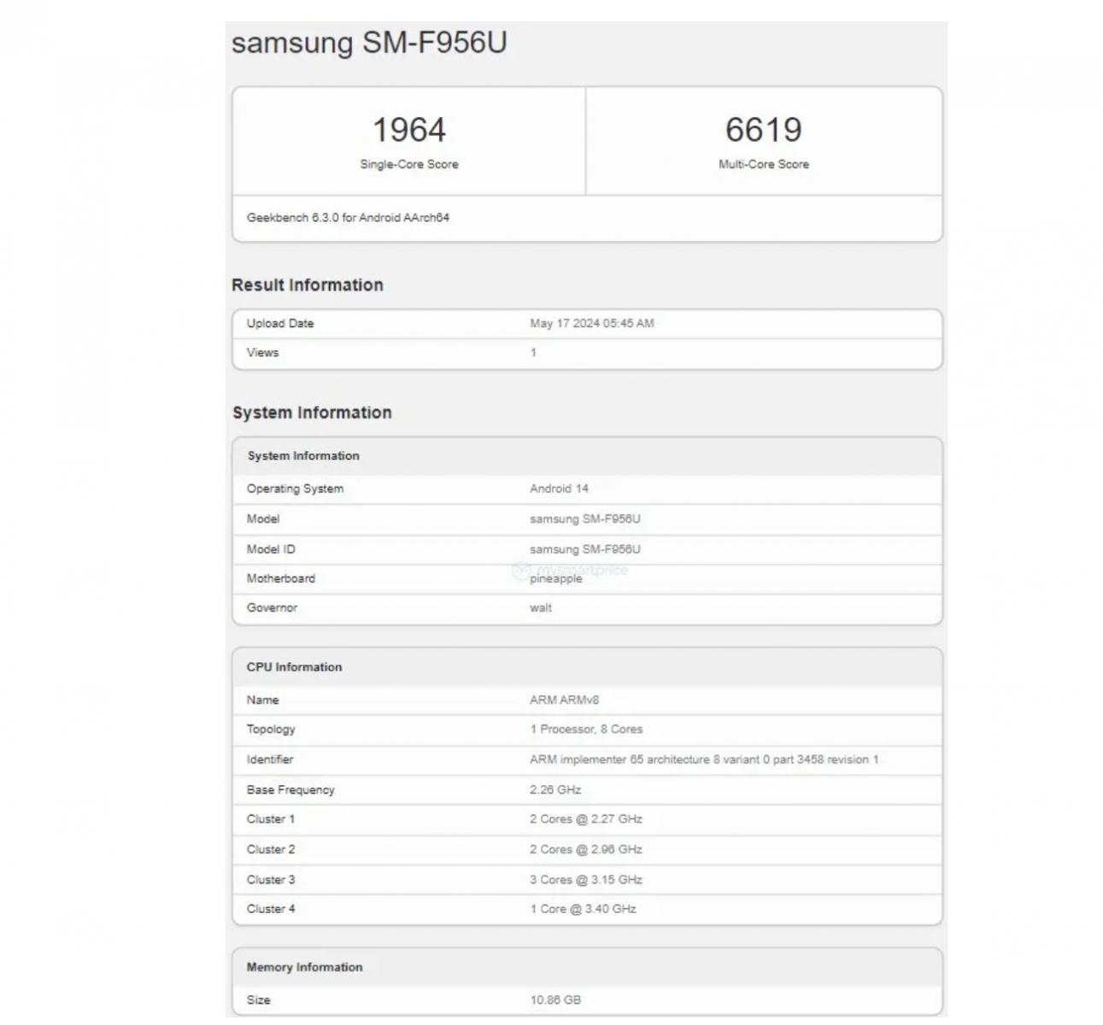Click the Upload Date label

(280, 324)
